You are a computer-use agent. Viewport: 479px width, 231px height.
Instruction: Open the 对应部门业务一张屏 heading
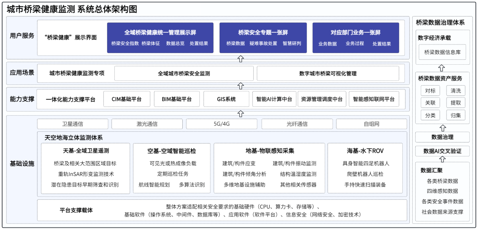pos(355,33)
